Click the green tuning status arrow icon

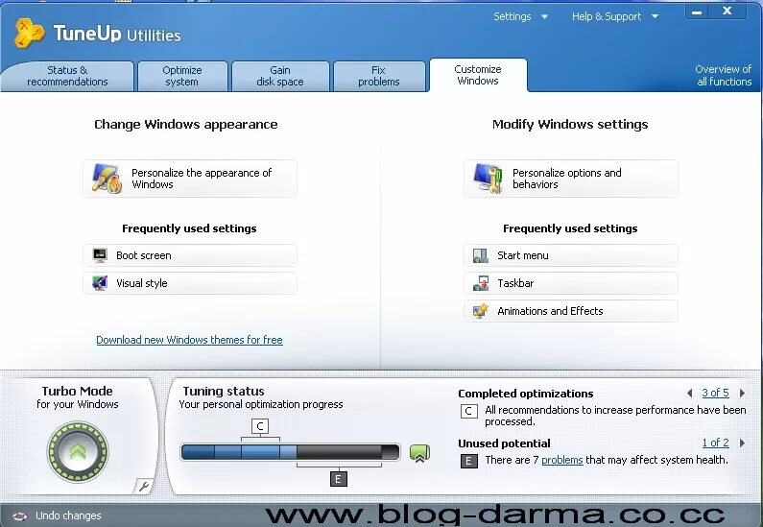pyautogui.click(x=419, y=453)
